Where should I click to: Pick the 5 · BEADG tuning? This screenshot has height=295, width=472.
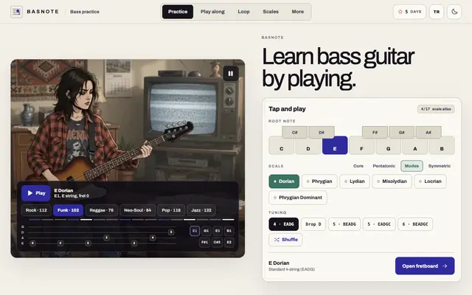[344, 224]
